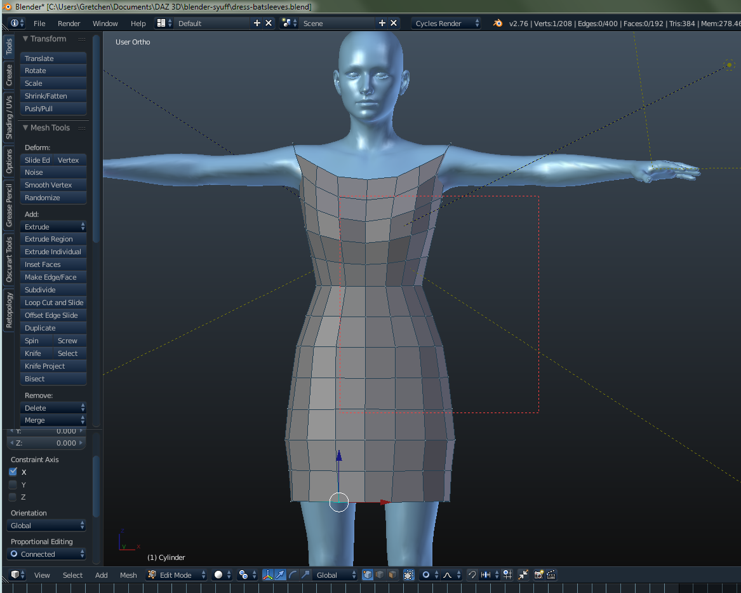The height and width of the screenshot is (593, 741).
Task: Enable the Y constraint axis checkbox
Action: pos(13,484)
